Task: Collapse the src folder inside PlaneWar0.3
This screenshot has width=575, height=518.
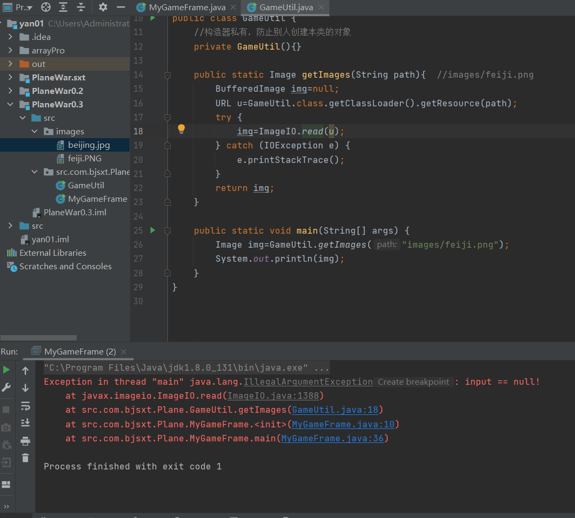Action: pos(23,118)
